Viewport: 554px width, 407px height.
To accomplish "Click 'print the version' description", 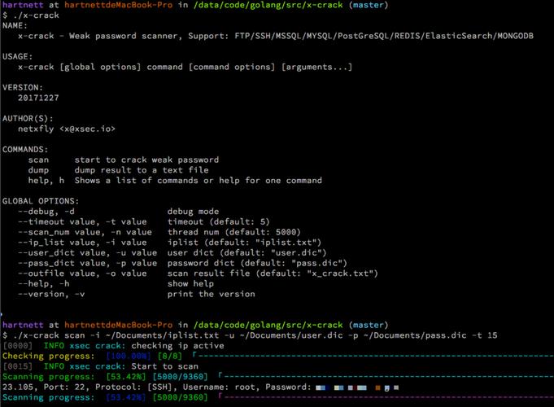I will [x=211, y=294].
